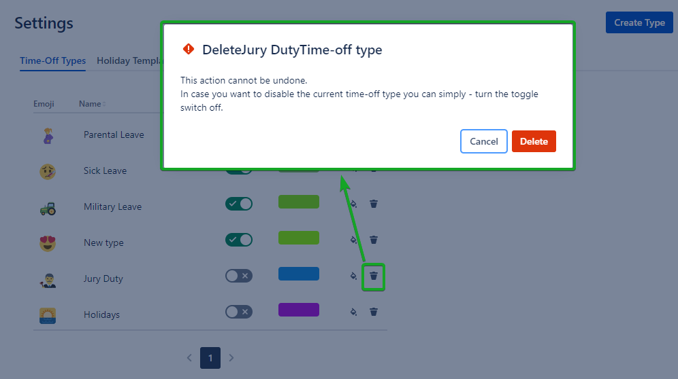Disable the Military Leave toggle switch
678x379 pixels.
tap(238, 203)
